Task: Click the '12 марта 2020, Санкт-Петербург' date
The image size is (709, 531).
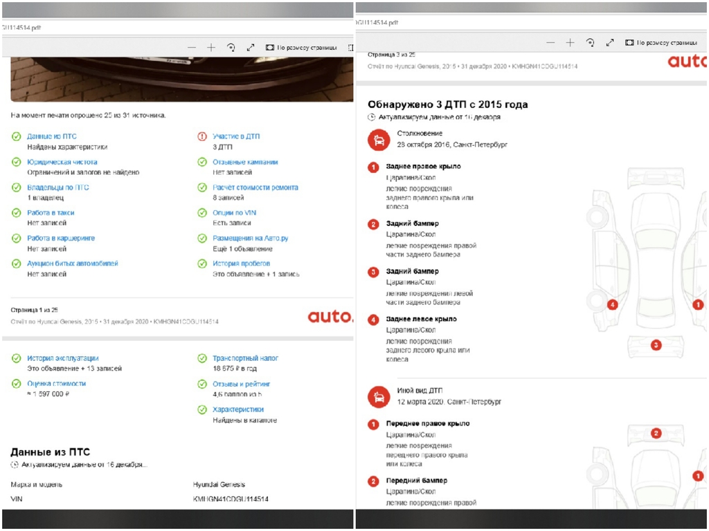Action: (449, 402)
